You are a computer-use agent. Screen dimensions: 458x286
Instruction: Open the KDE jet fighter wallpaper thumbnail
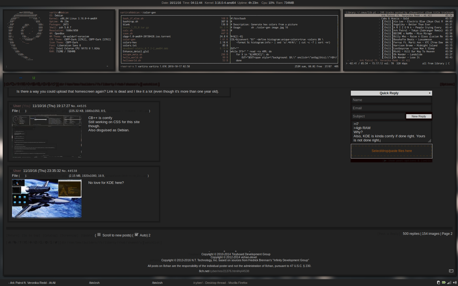click(x=47, y=199)
